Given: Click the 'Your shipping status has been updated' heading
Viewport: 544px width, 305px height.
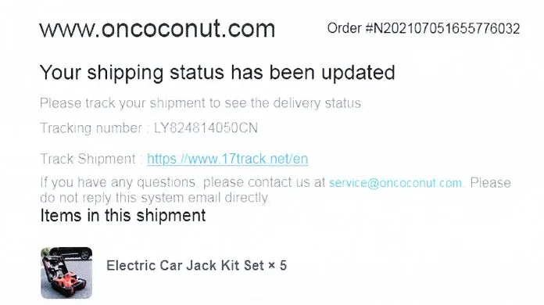Looking at the screenshot, I should [217, 73].
